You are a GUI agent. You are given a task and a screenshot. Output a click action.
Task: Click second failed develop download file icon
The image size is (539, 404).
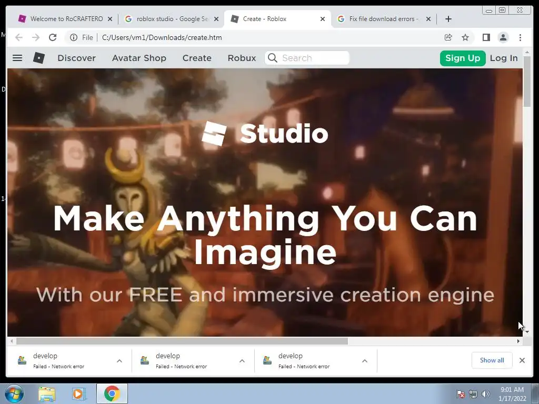pyautogui.click(x=145, y=360)
